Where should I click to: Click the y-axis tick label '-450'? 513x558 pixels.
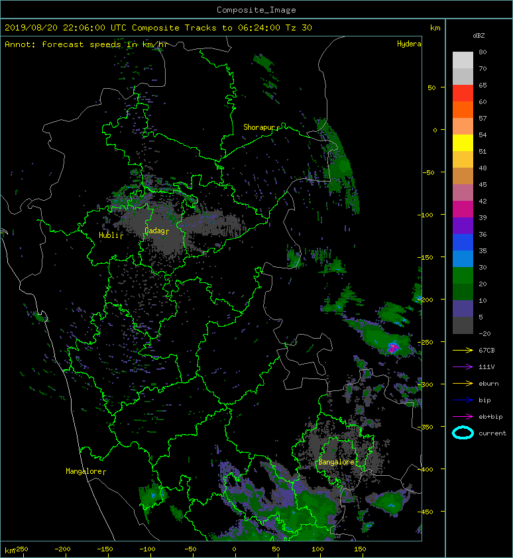tap(425, 512)
